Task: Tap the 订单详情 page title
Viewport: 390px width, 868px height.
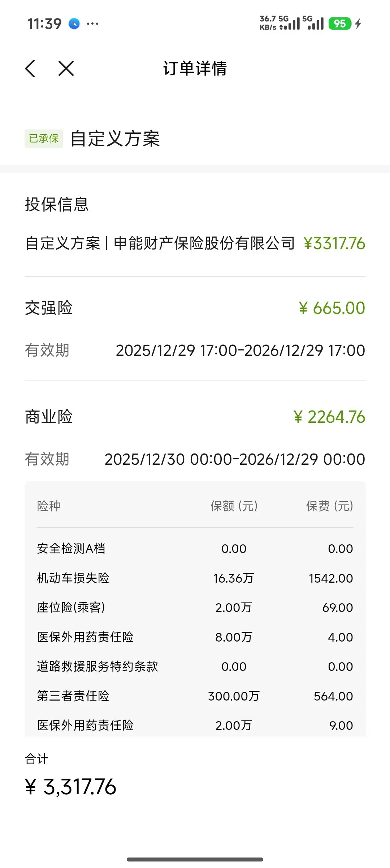Action: tap(195, 68)
